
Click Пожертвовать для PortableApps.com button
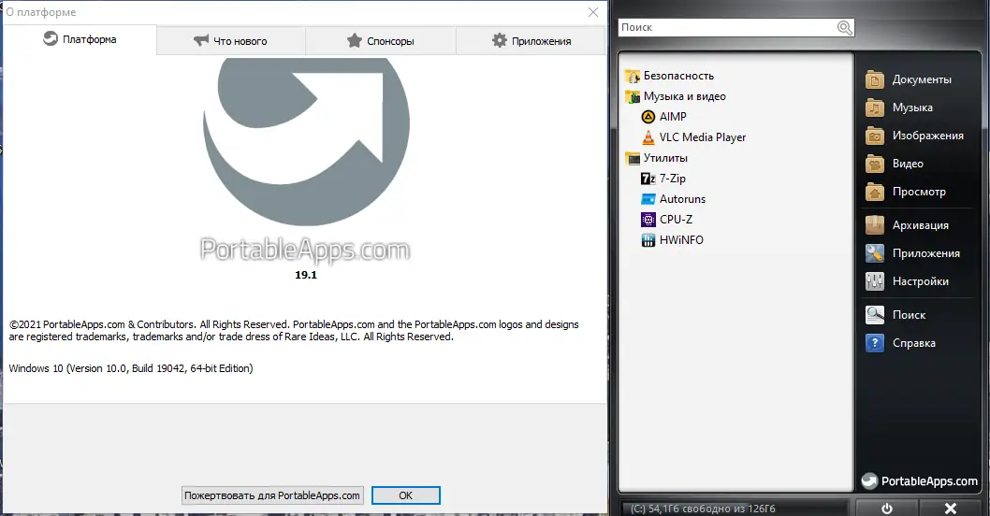tap(272, 495)
